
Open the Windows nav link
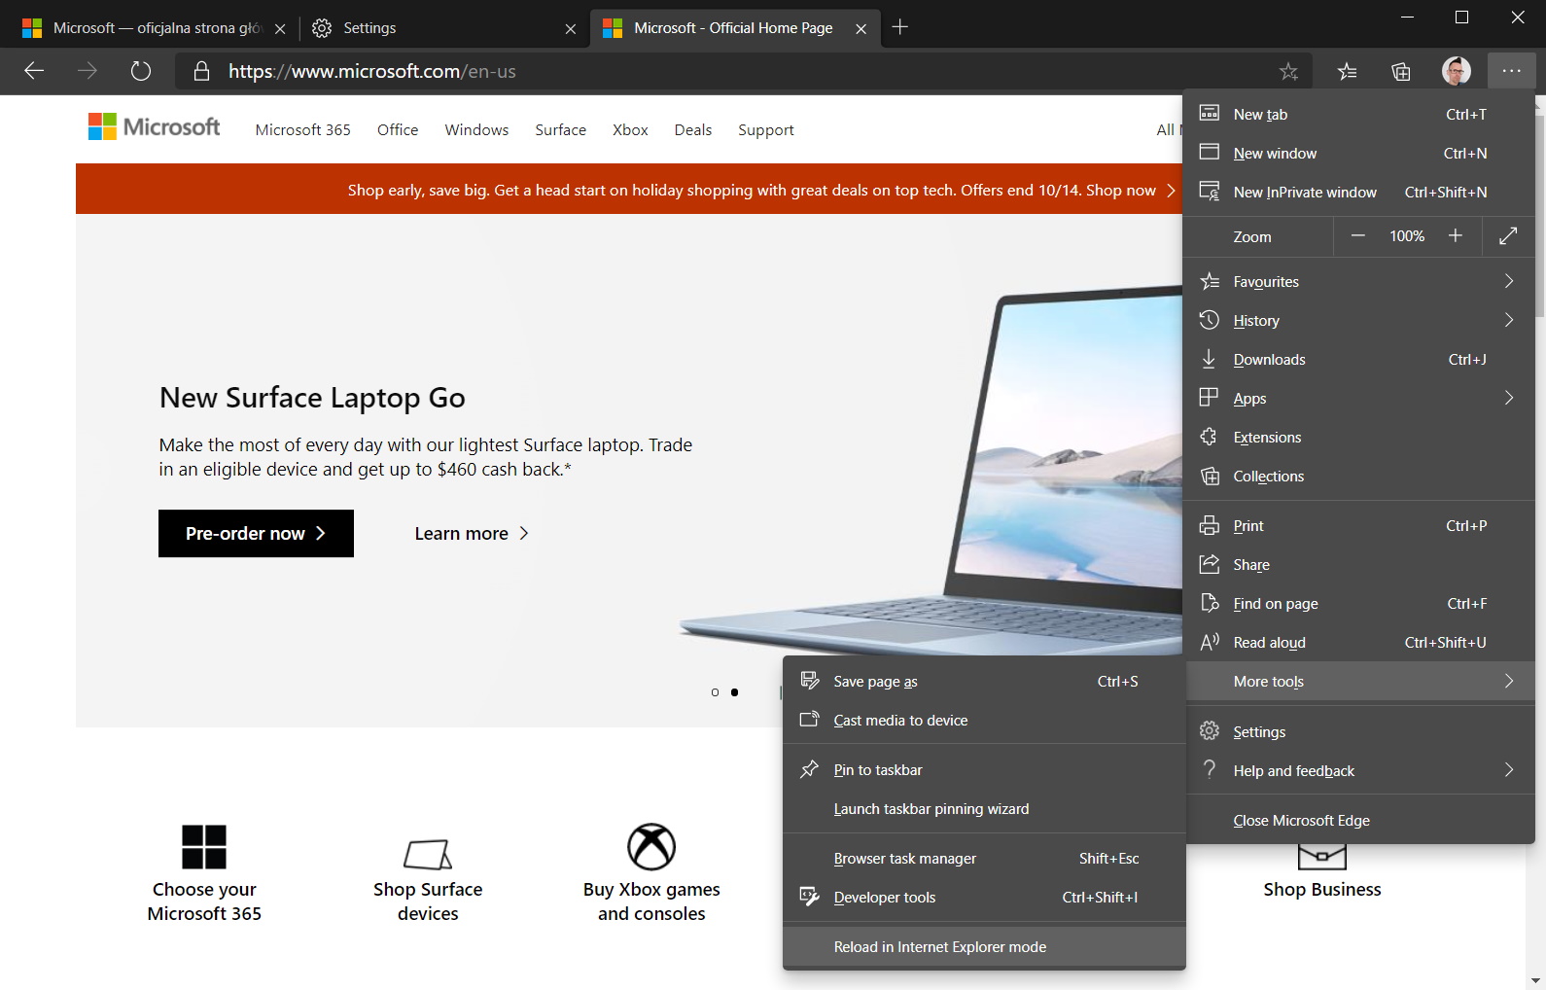click(476, 130)
